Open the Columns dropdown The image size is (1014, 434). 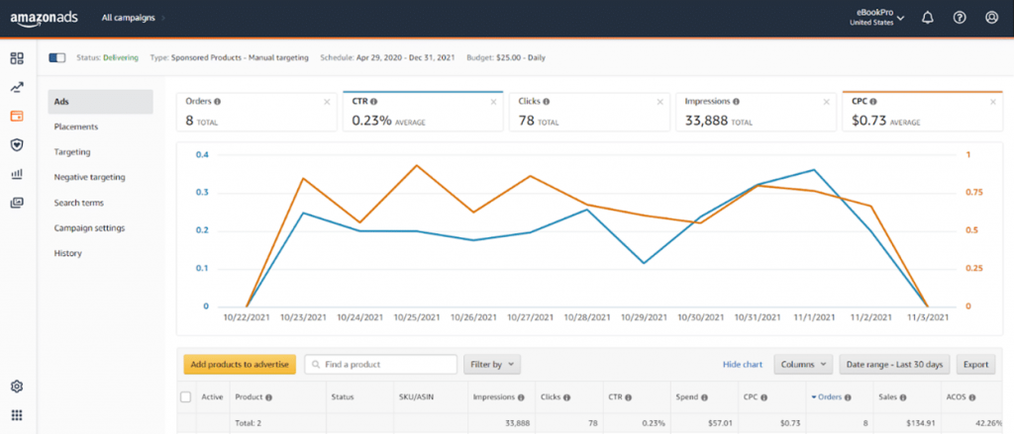click(803, 364)
